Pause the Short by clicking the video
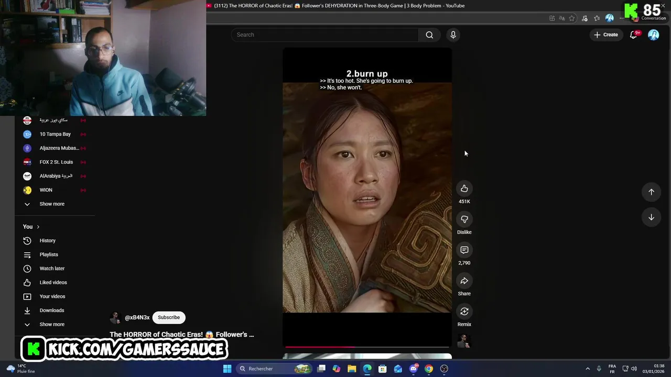 click(367, 196)
